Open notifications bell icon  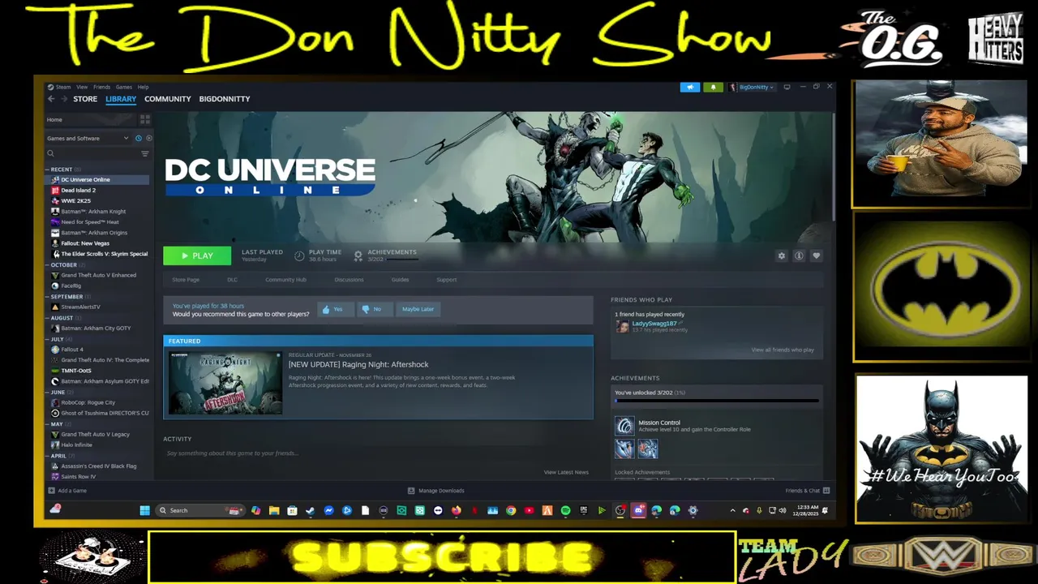(714, 87)
